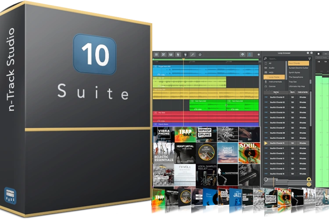Viewport: 329px width, 219px height.
Task: Click the blue share icon in the toolbar
Action: (250, 55)
